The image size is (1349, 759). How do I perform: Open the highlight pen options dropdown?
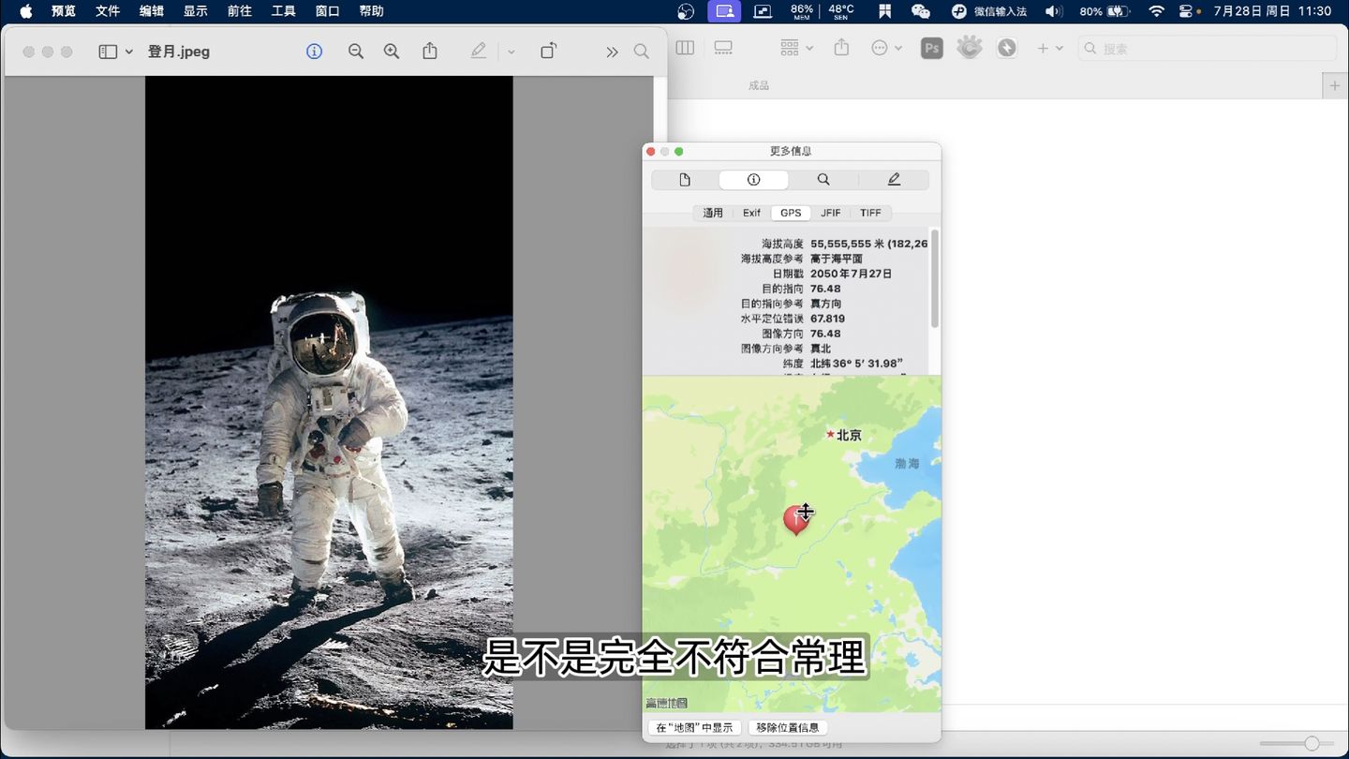pyautogui.click(x=511, y=52)
